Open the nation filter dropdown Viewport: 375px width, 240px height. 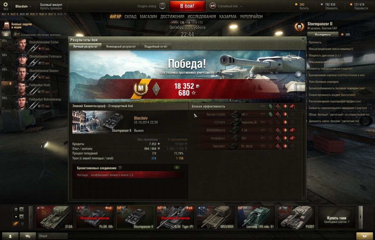18,209
